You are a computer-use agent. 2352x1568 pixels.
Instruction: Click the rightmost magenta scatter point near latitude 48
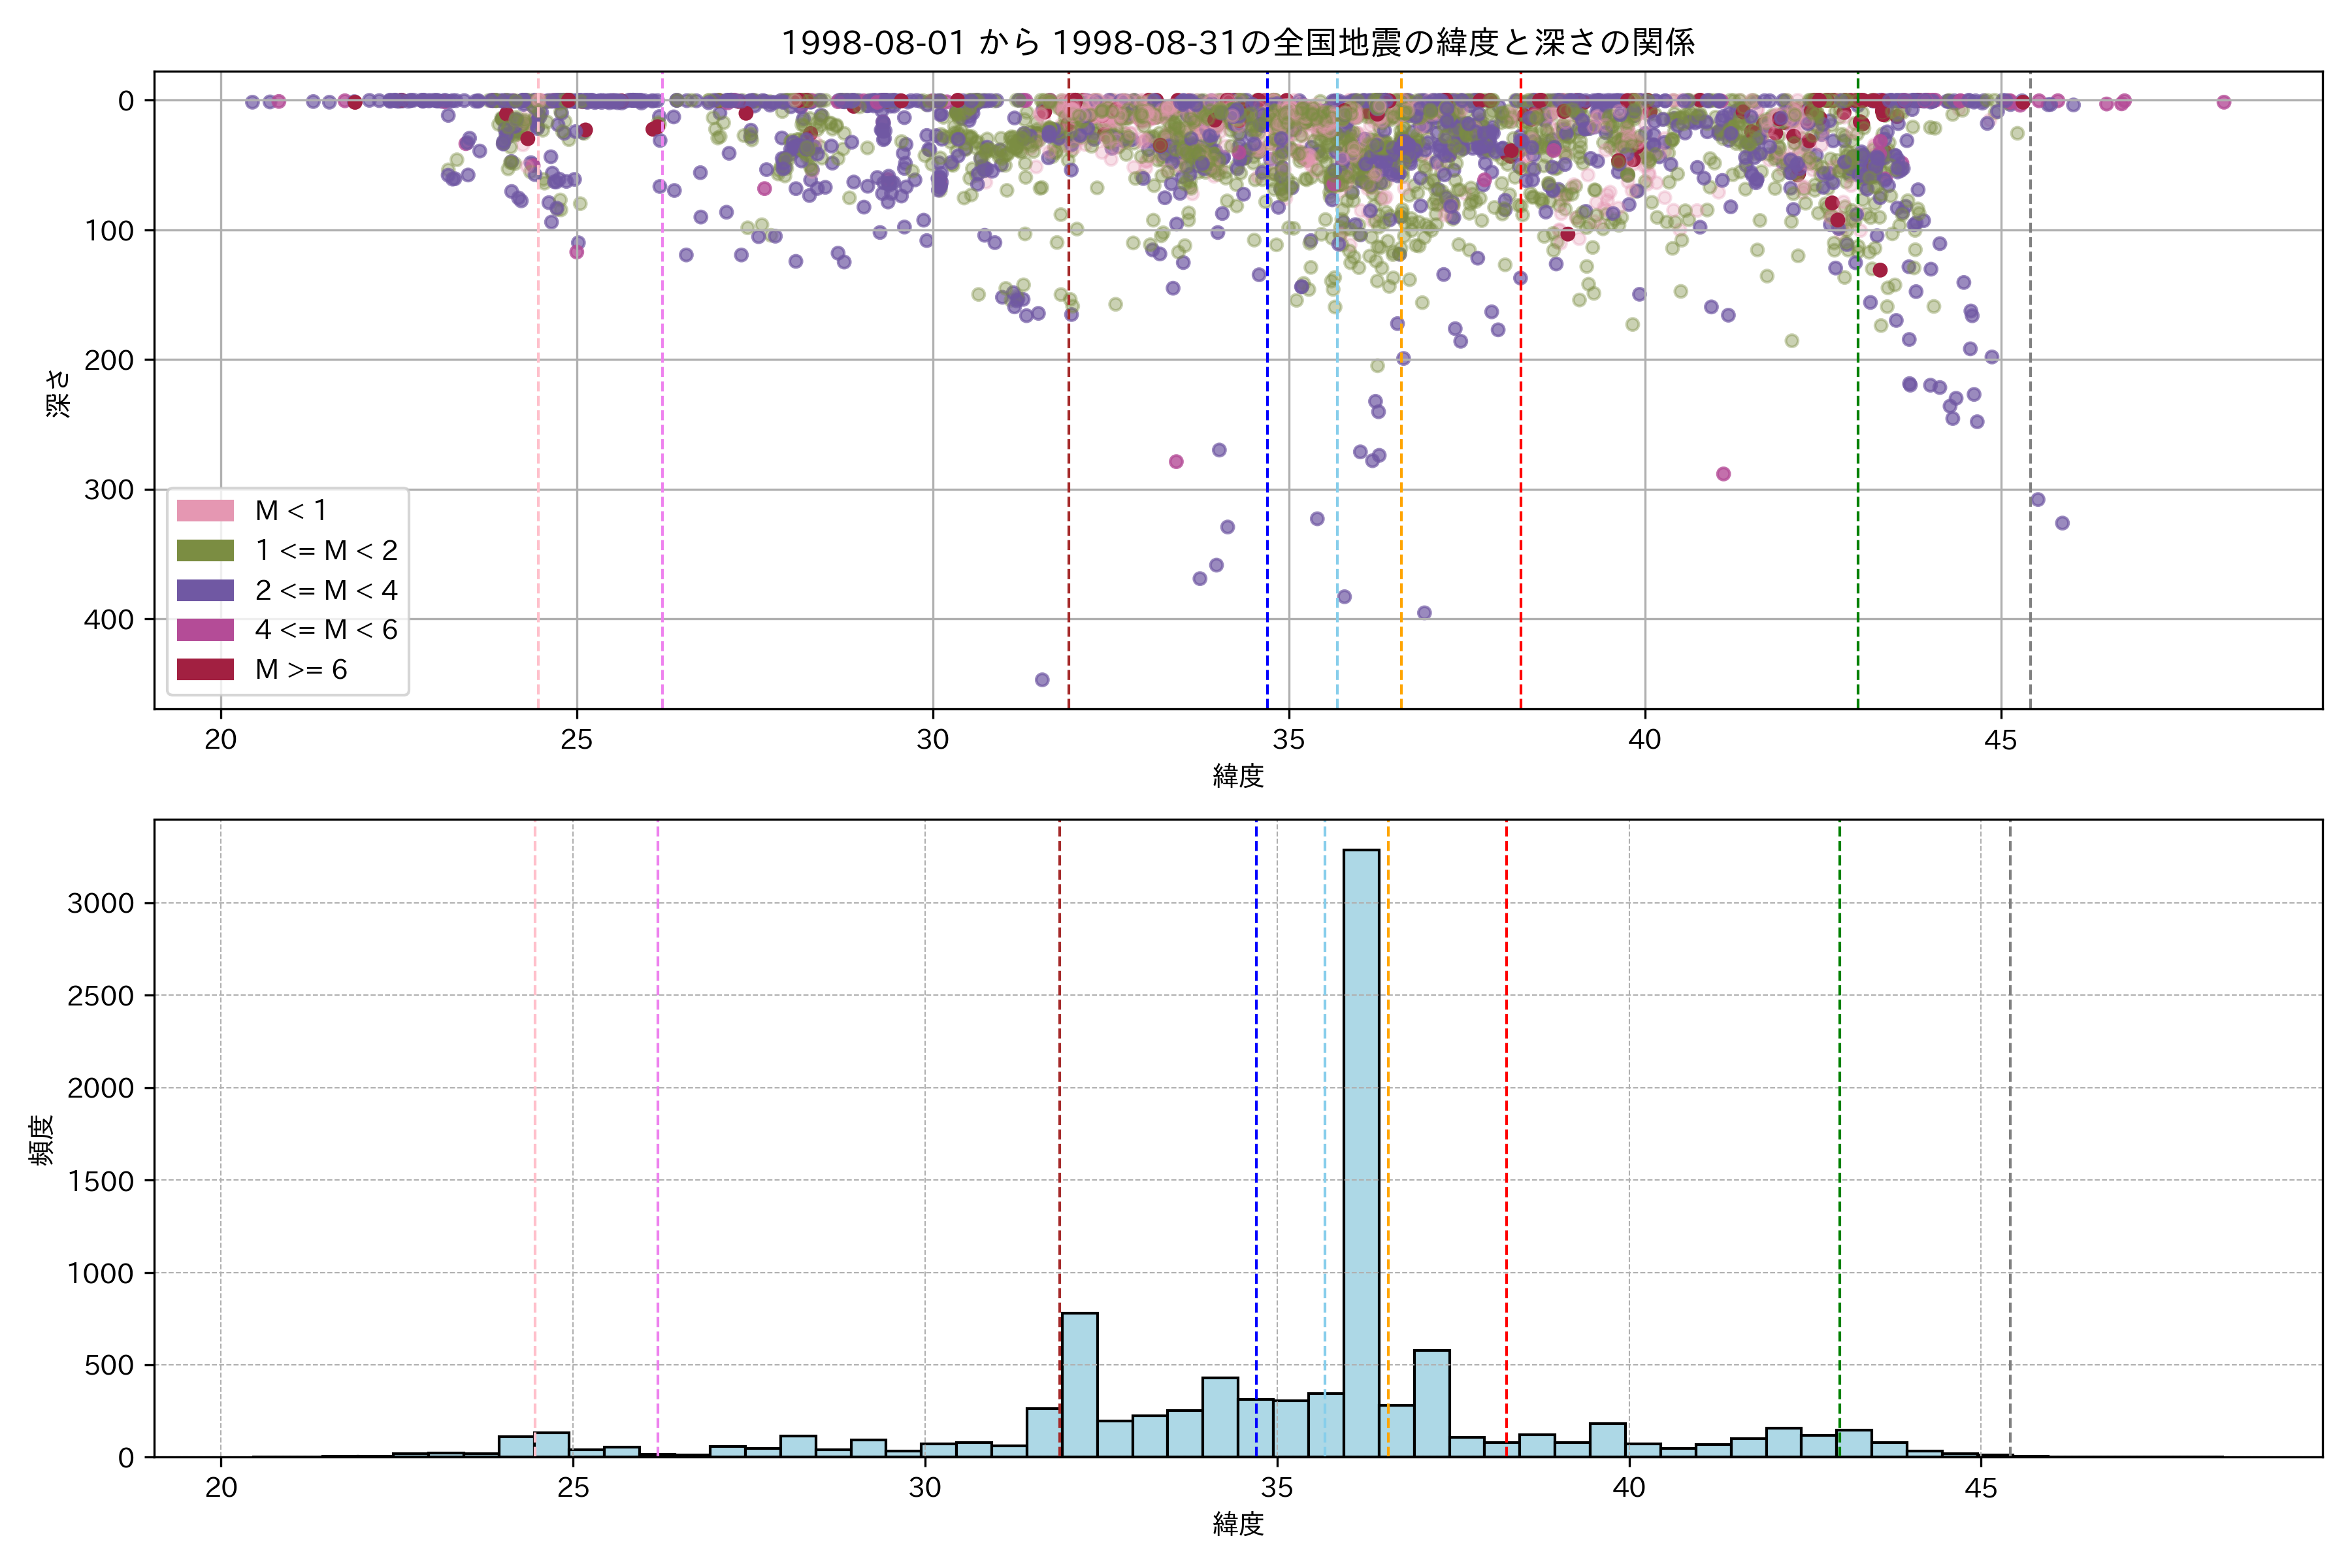2224,102
